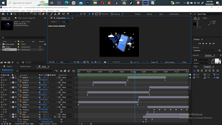The height and width of the screenshot is (125, 222).
Task: Select the Small Screen workspace
Action: coord(174,14)
